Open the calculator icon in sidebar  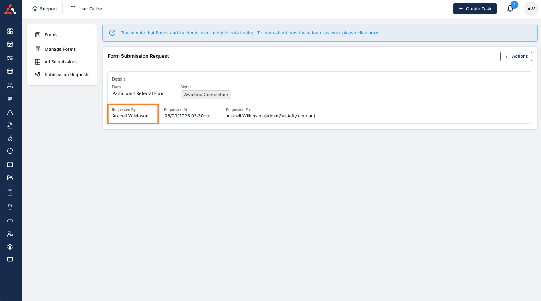[x=10, y=192]
